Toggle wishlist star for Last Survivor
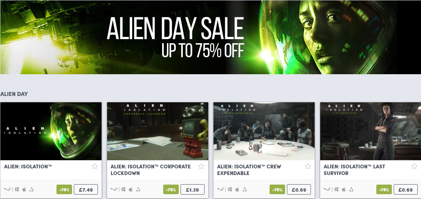 414,166
